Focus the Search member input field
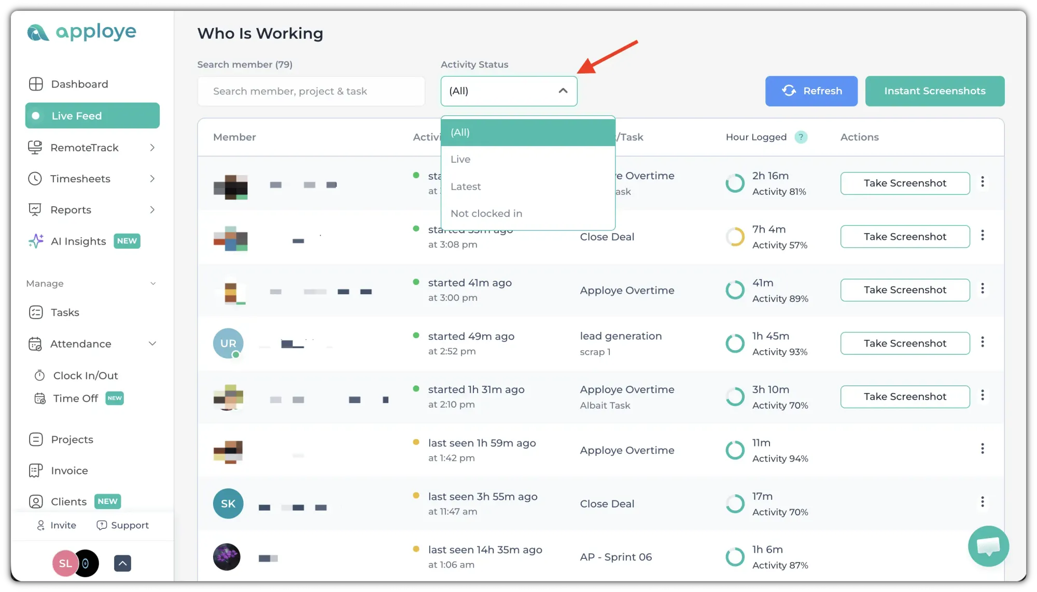 pyautogui.click(x=311, y=91)
